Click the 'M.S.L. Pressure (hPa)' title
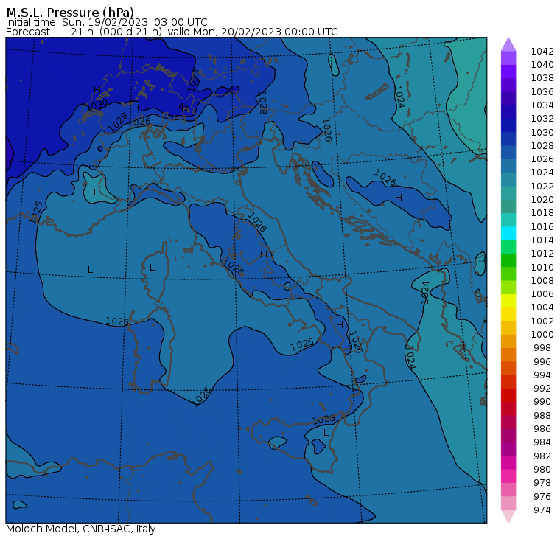The image size is (560, 539). tap(70, 13)
